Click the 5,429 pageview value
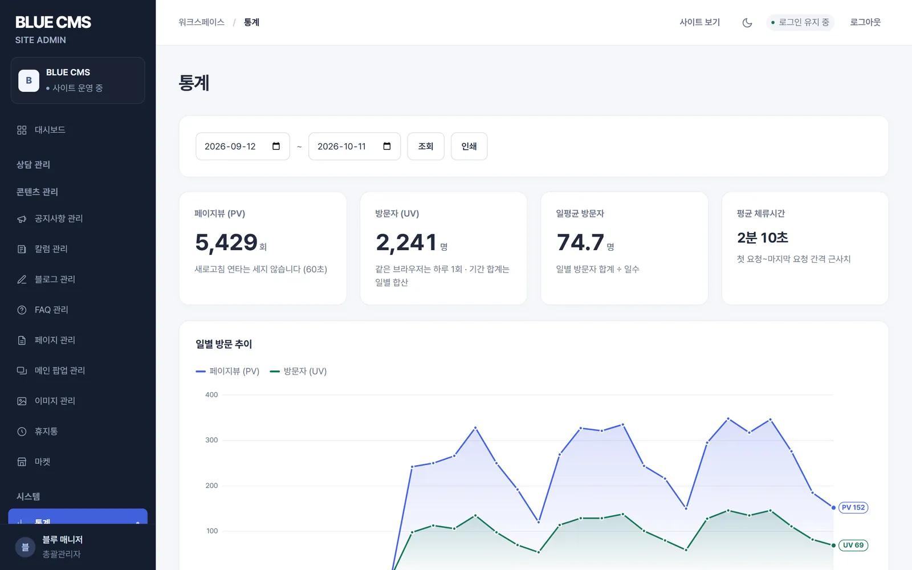Screen dimensions: 912x570 226,242
